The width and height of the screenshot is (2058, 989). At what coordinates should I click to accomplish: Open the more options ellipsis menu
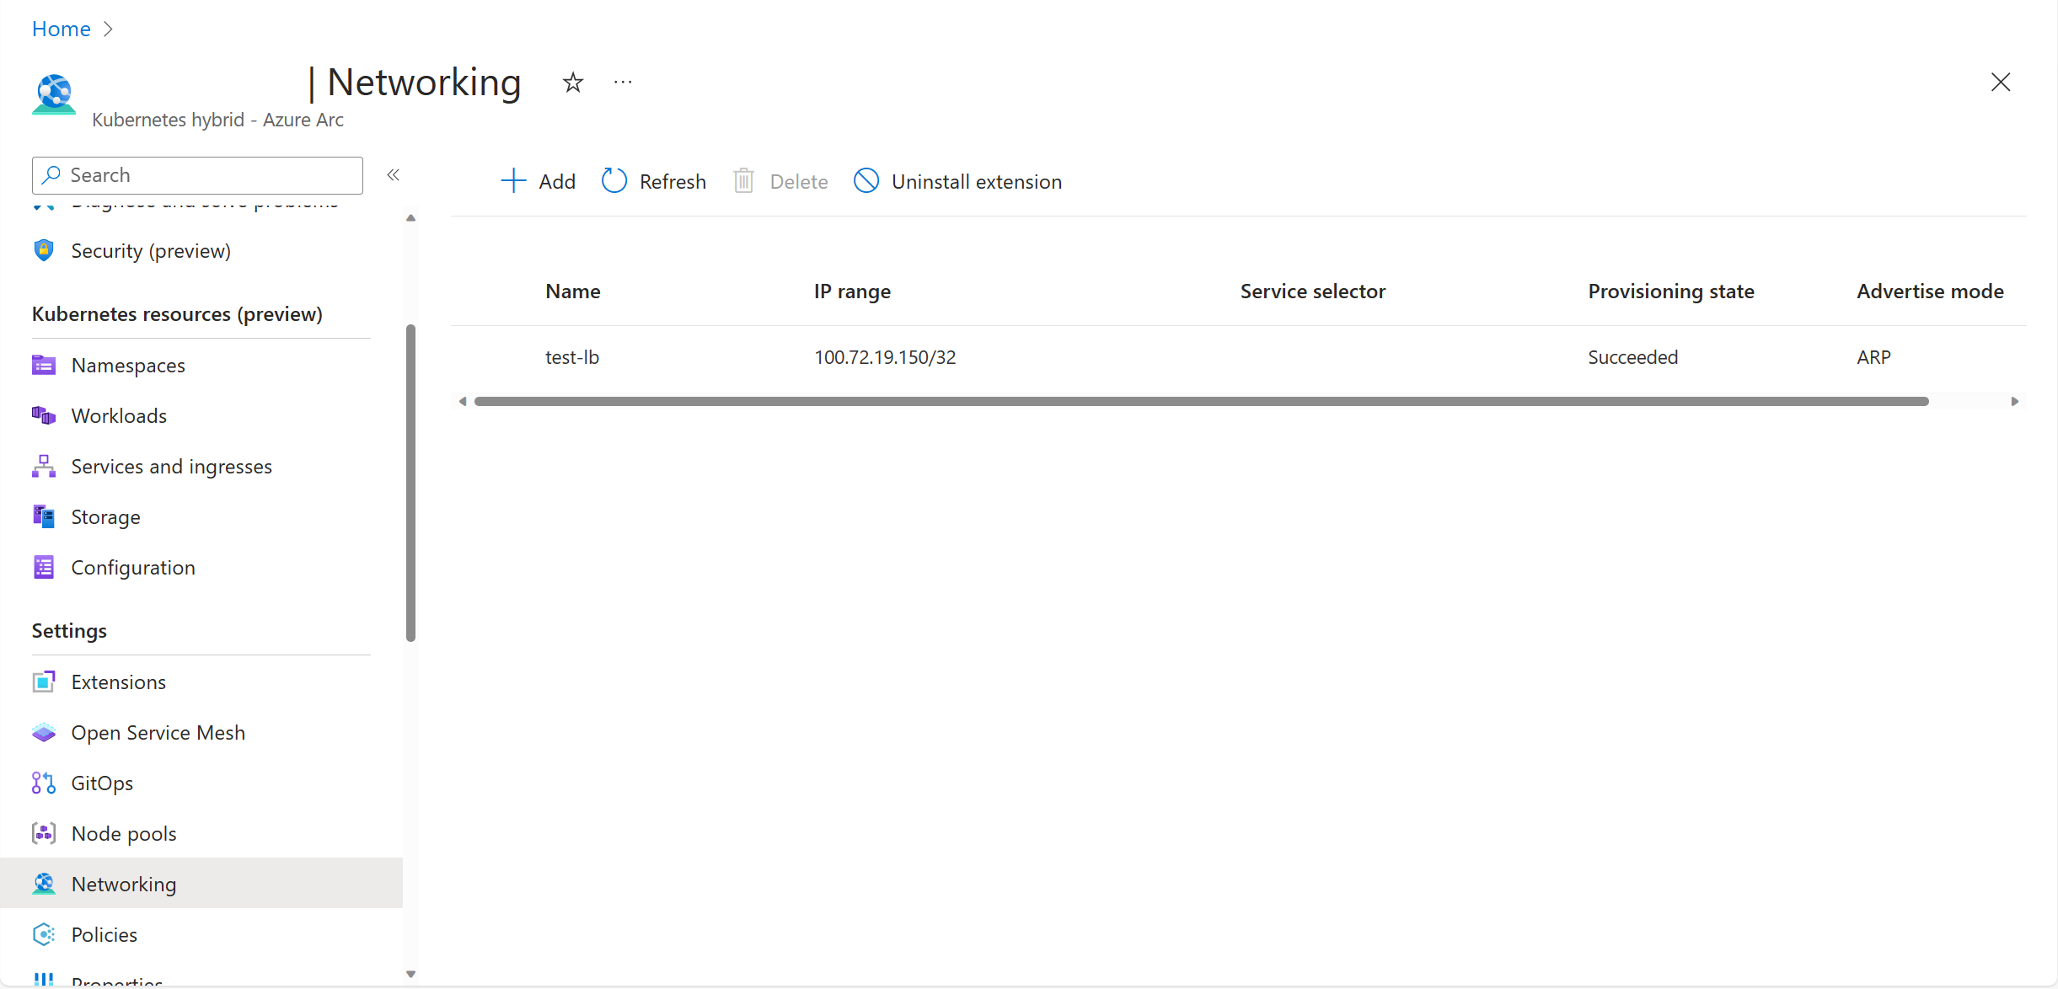coord(623,83)
